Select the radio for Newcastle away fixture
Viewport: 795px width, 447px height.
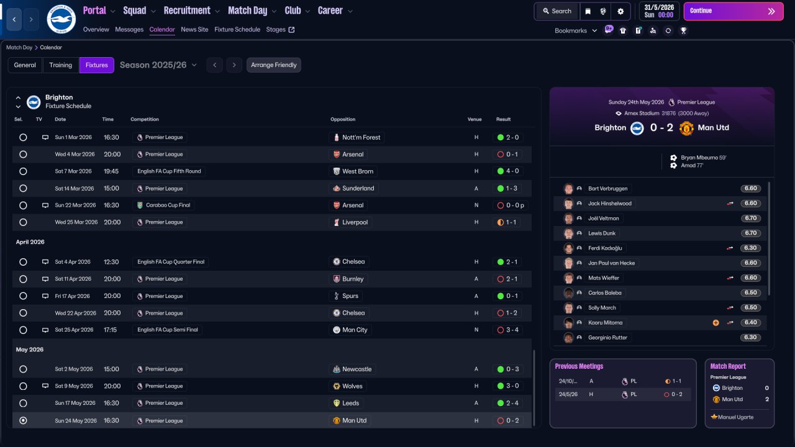tap(23, 369)
